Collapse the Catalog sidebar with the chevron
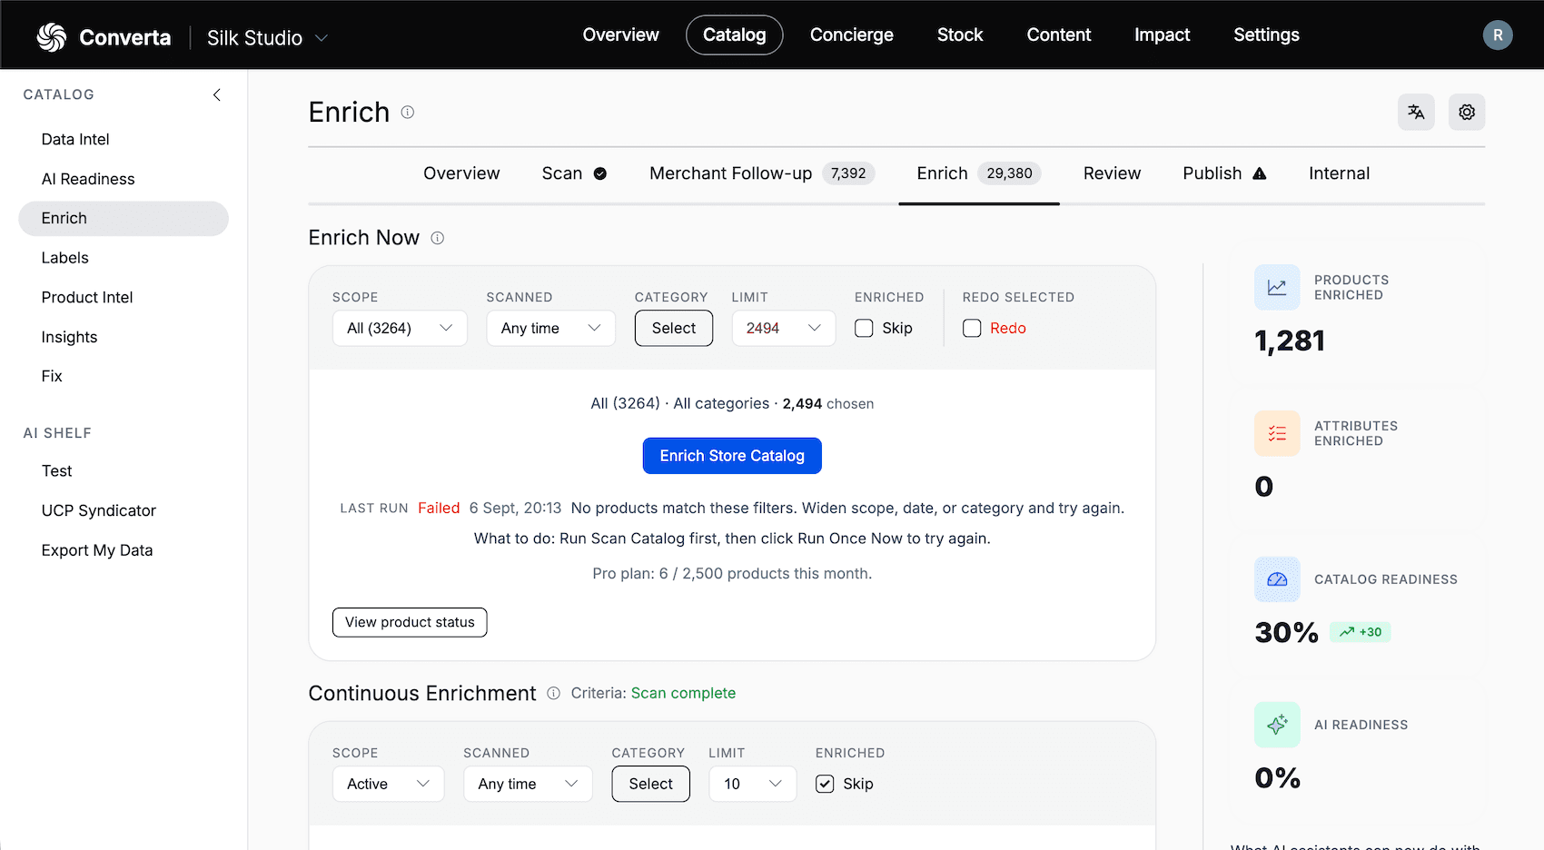1544x850 pixels. tap(216, 94)
